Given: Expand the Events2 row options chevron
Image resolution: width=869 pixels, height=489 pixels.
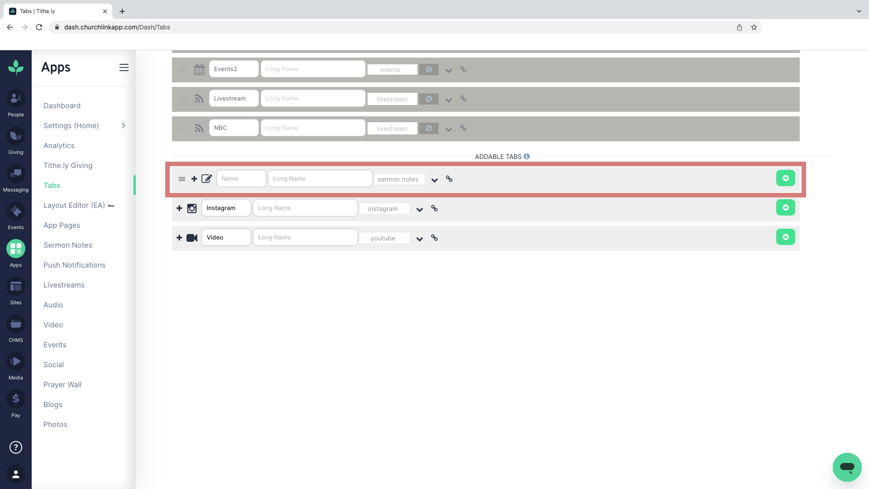Looking at the screenshot, I should coord(449,71).
